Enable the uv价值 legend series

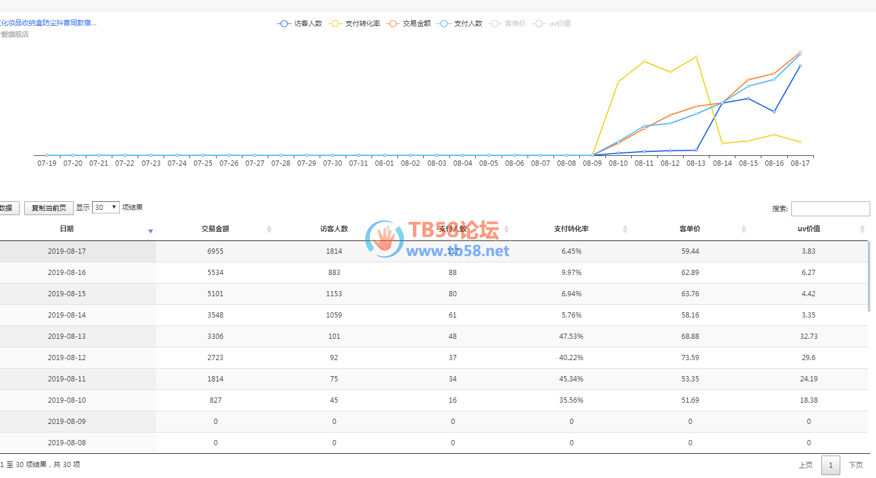pos(552,24)
